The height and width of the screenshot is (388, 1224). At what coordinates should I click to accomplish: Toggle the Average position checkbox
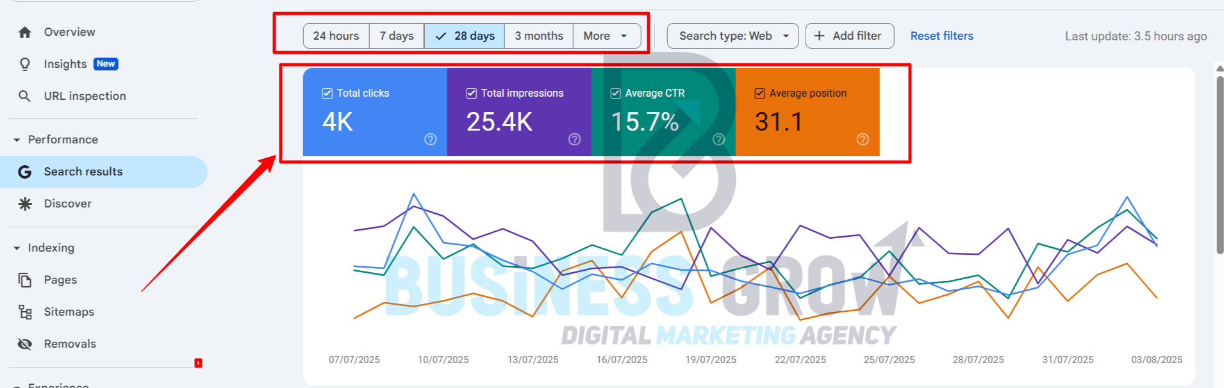coord(760,93)
